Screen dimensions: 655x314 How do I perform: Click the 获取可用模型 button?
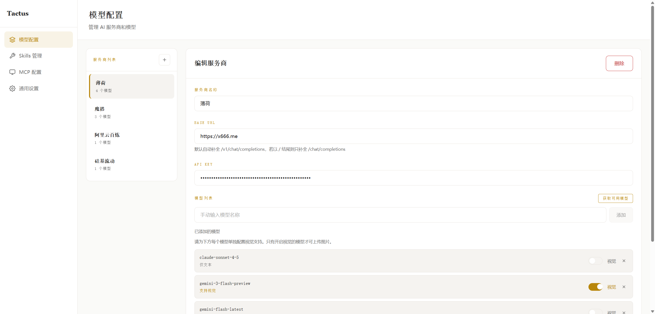(x=615, y=198)
